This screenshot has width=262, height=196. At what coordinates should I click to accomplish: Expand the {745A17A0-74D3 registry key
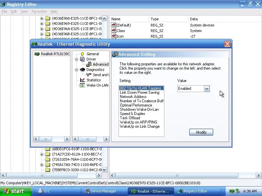click(42, 165)
